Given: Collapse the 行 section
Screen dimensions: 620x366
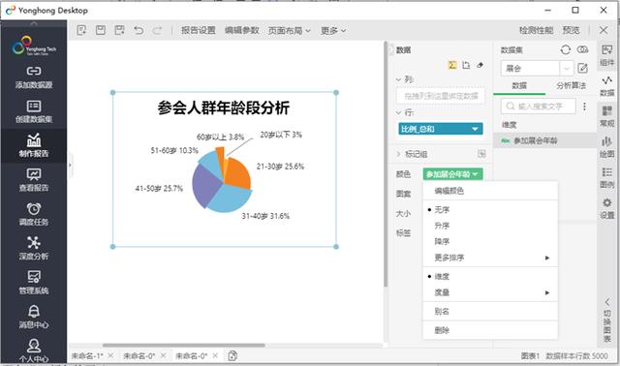Looking at the screenshot, I should point(398,112).
